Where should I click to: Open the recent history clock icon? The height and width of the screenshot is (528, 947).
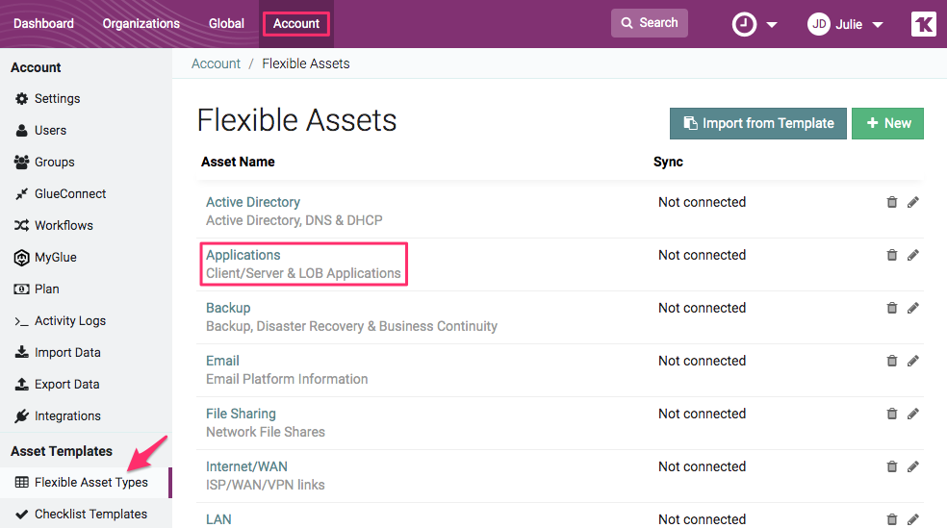pyautogui.click(x=744, y=24)
